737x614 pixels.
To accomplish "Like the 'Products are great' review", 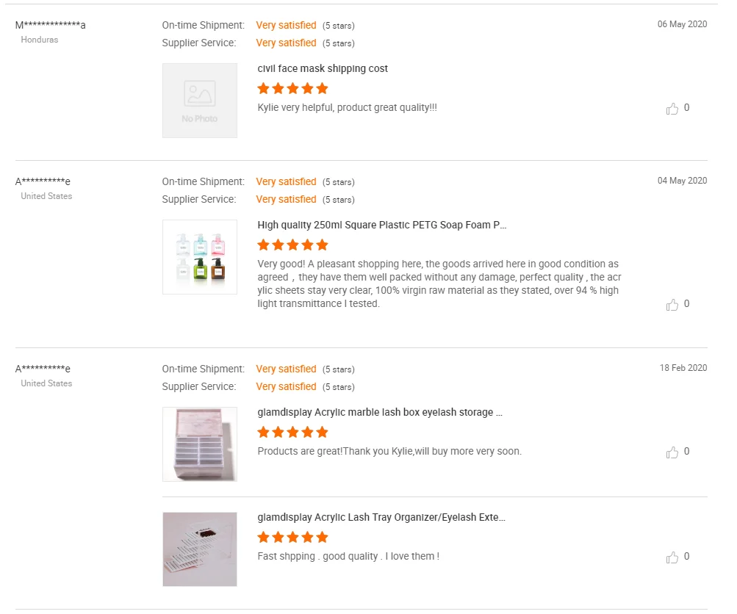I will coord(672,452).
